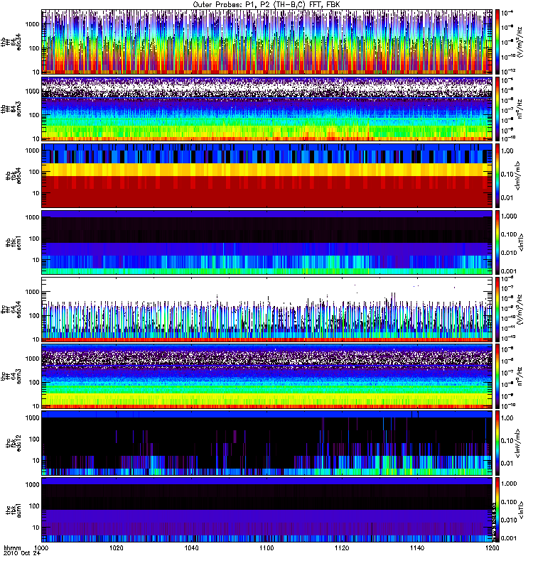The image size is (533, 568).
Task: Click the 10 frequency tick of the thb fbk edc34 panel
Action: point(36,193)
